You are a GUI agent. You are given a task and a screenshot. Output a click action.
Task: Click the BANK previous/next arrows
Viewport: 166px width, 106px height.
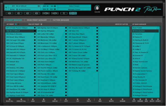point(17,9)
